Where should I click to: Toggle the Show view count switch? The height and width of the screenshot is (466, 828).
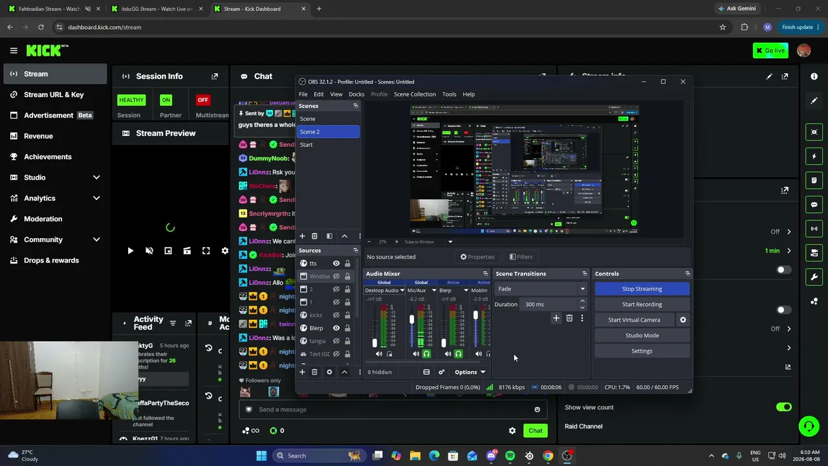(x=784, y=407)
